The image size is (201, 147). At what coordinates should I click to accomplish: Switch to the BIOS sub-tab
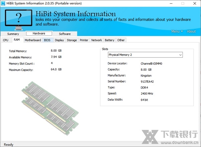47,40
